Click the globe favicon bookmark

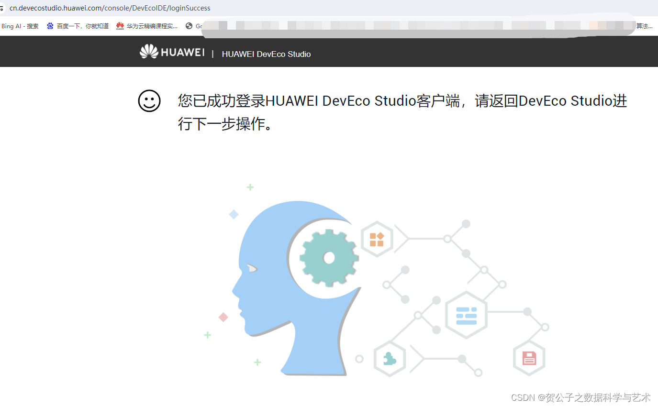tap(189, 26)
